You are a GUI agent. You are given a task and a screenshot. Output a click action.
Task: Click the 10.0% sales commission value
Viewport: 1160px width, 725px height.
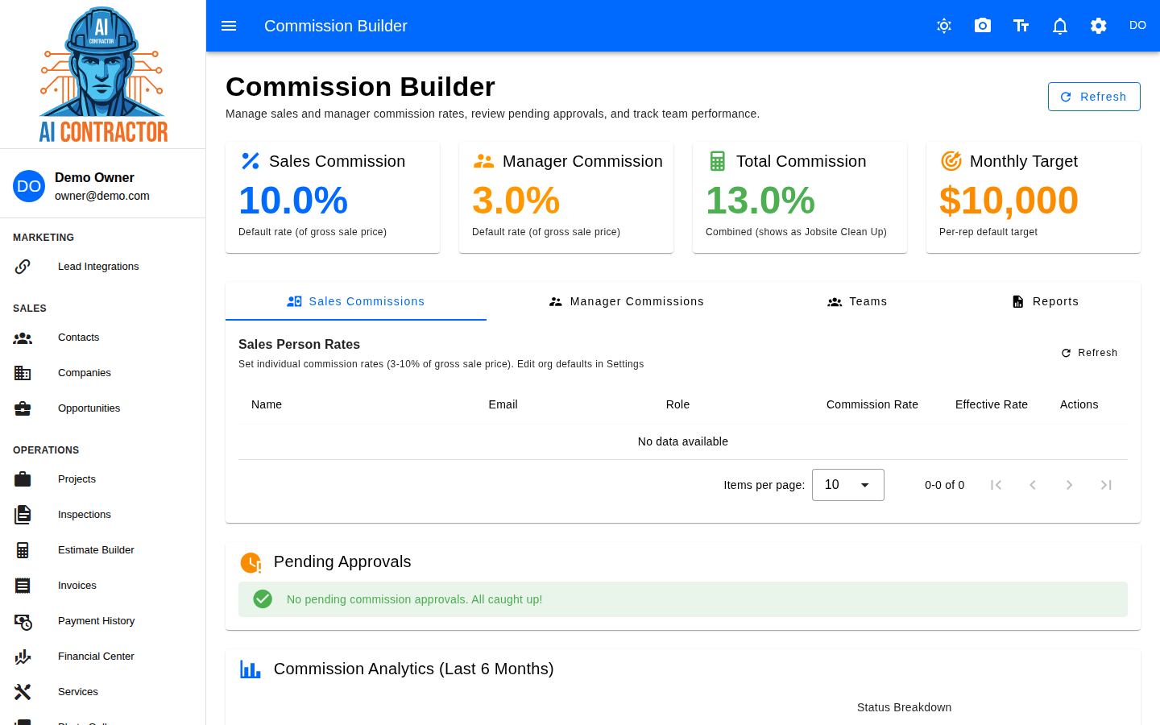(x=293, y=201)
